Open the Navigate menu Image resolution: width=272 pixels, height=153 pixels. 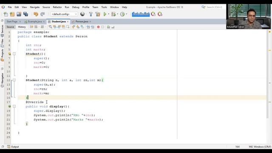tap(35, 7)
